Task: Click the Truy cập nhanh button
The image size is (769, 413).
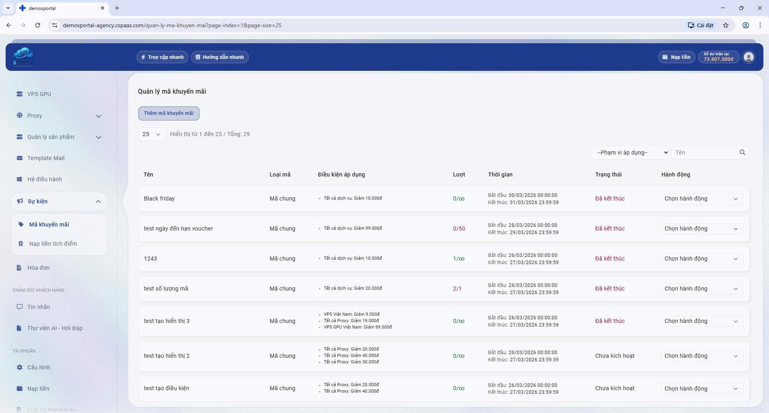Action: (162, 57)
